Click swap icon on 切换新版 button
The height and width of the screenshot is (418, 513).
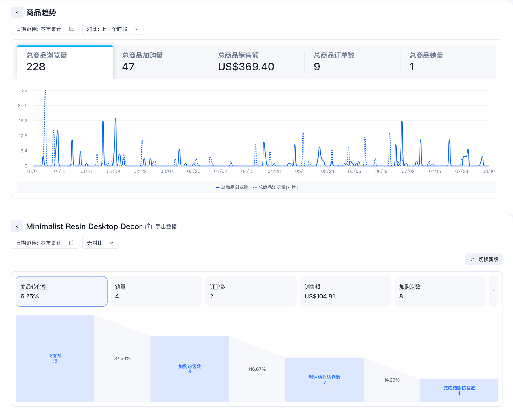click(472, 259)
